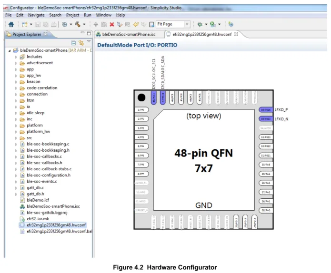This screenshot has width=331, height=273.
Task: Select the platform_hw folder
Action: [38, 132]
